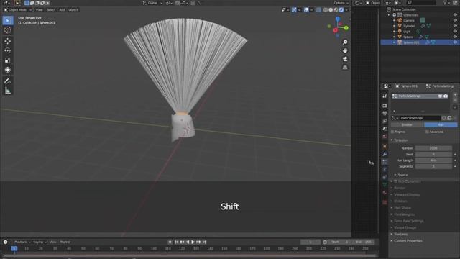Select wireframe viewport shading
The width and height of the screenshot is (460, 259).
pyautogui.click(x=326, y=9)
